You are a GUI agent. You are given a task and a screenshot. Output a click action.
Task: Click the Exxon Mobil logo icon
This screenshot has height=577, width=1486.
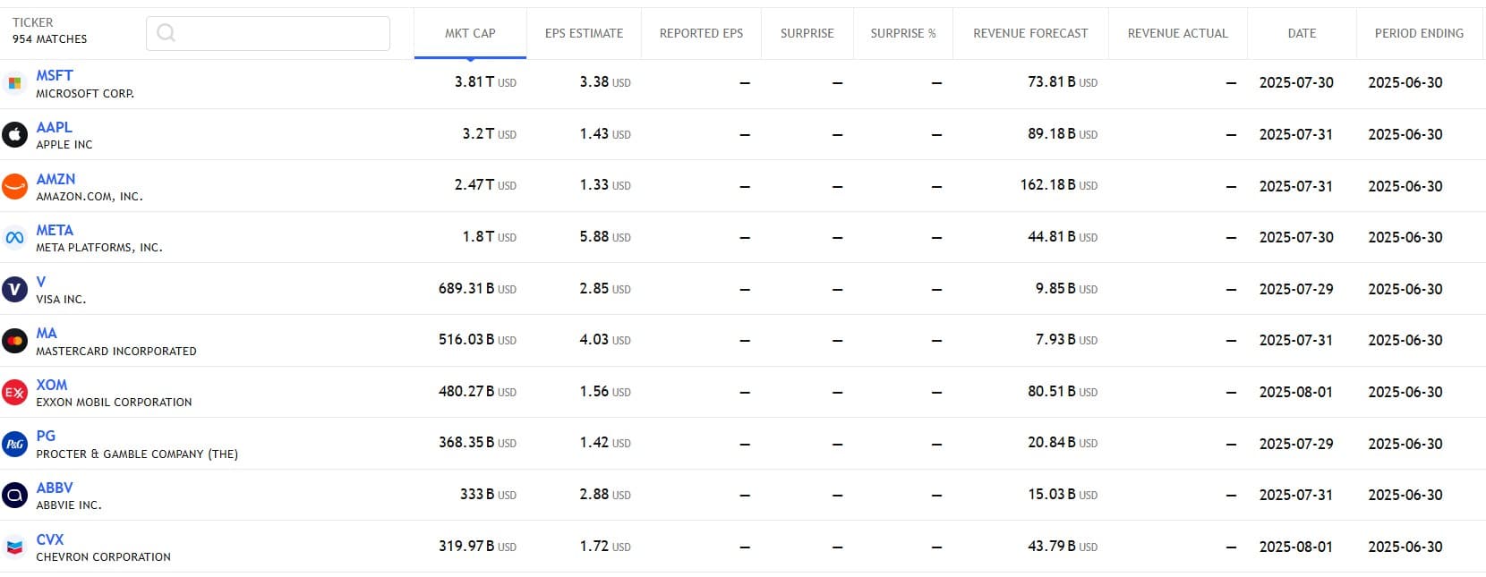pyautogui.click(x=14, y=392)
